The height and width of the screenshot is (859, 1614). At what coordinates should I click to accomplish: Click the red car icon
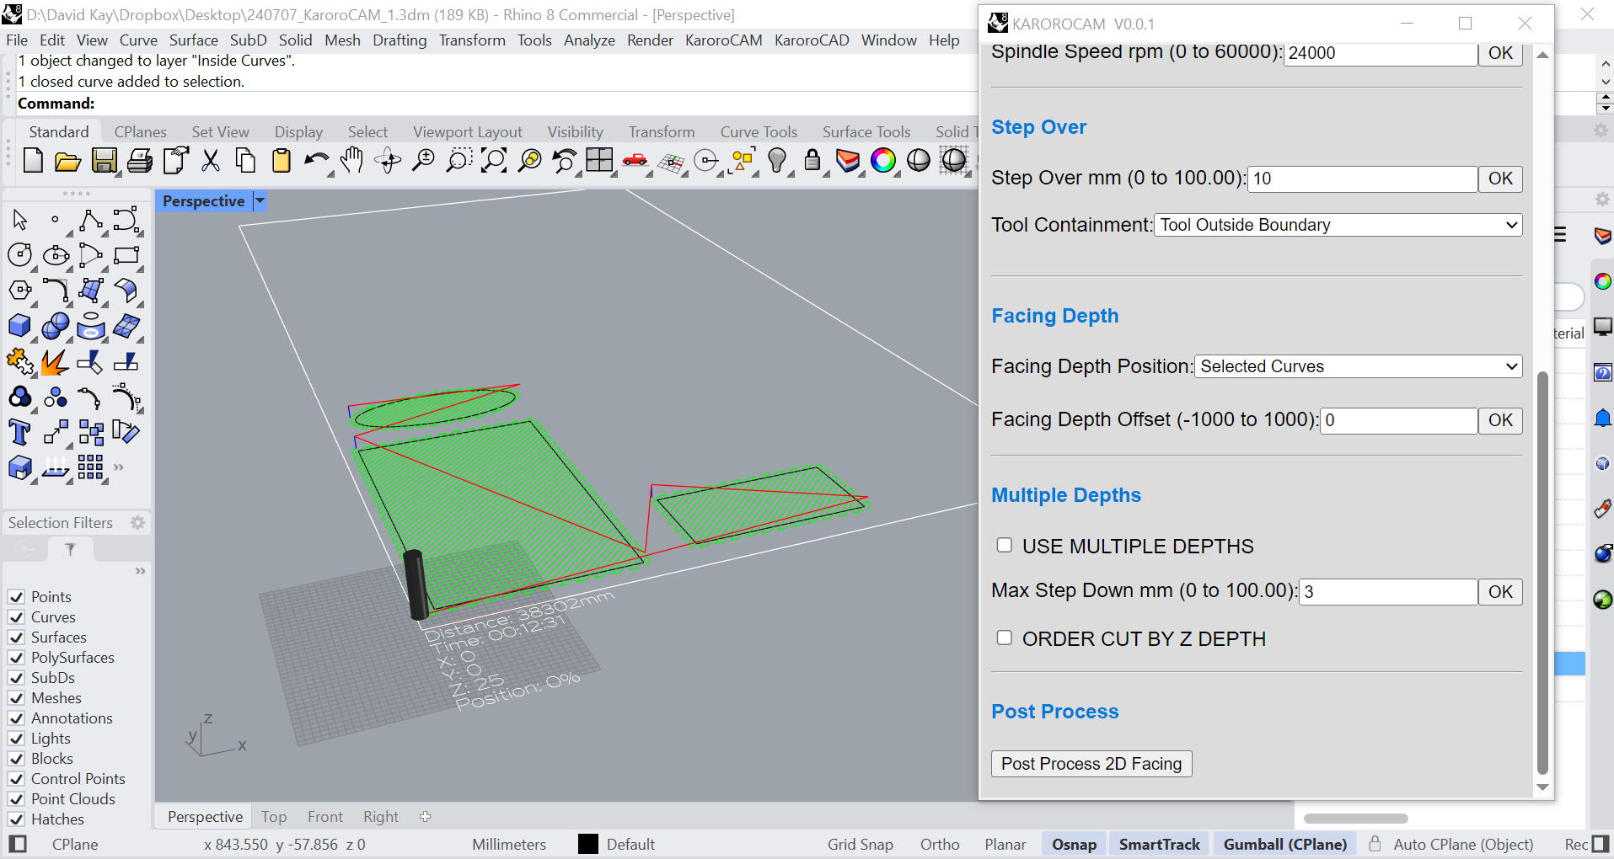[x=635, y=160]
